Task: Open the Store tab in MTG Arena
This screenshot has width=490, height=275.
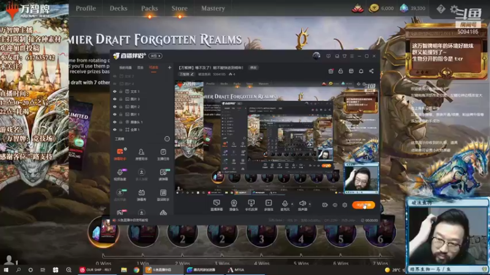Action: [x=179, y=9]
